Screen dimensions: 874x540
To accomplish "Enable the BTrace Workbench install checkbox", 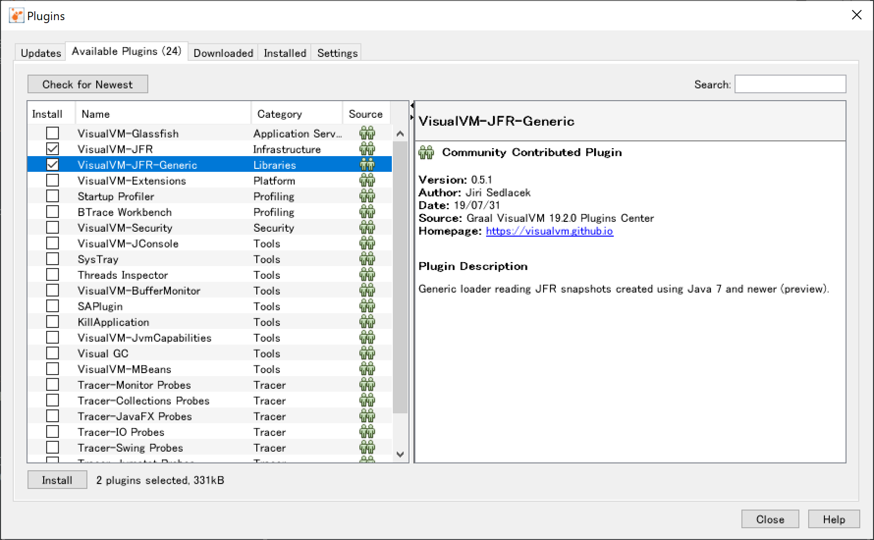I will point(53,212).
